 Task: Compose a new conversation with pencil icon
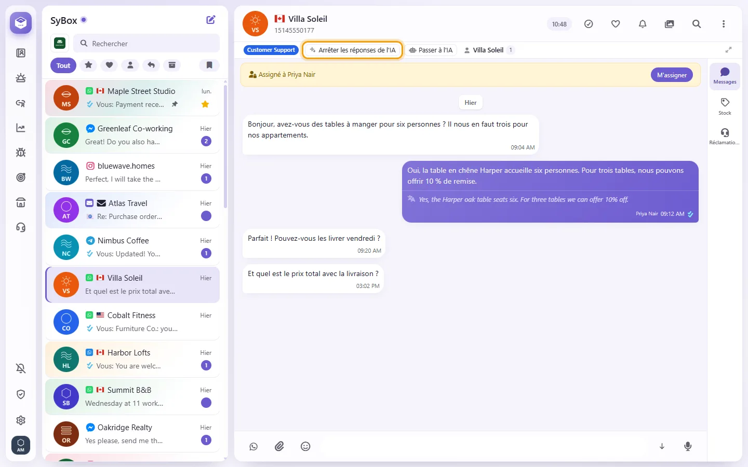(211, 20)
